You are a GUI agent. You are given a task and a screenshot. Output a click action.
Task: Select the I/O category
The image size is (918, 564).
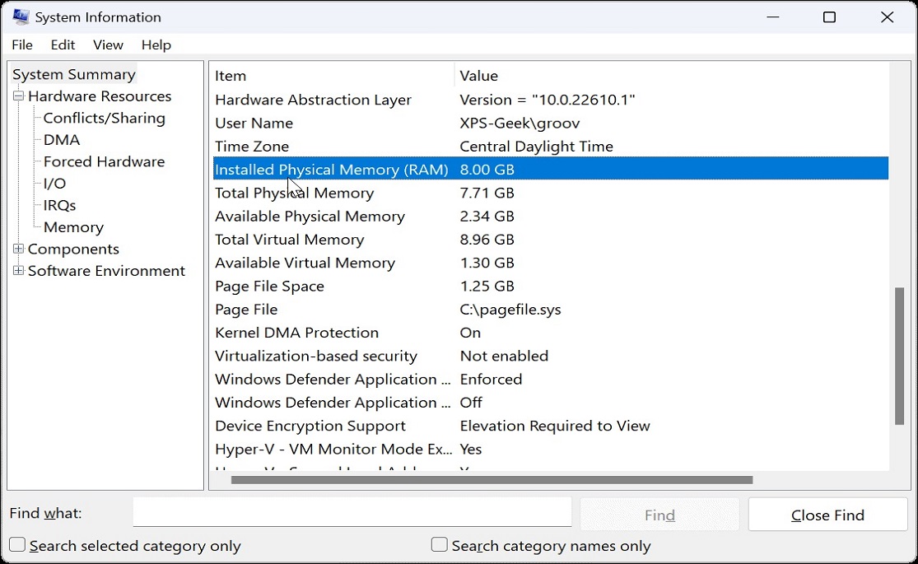[x=54, y=184]
